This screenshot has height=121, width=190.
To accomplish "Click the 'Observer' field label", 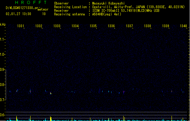I will [x=61, y=3].
